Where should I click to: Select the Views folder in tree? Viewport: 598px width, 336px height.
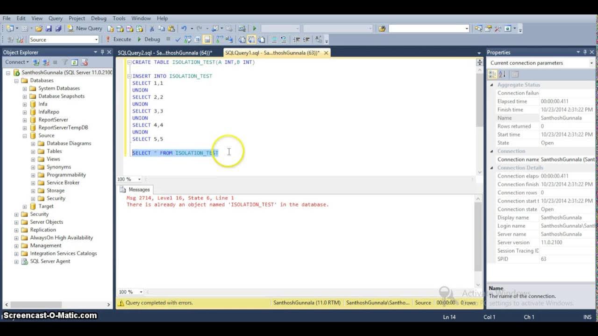point(53,159)
